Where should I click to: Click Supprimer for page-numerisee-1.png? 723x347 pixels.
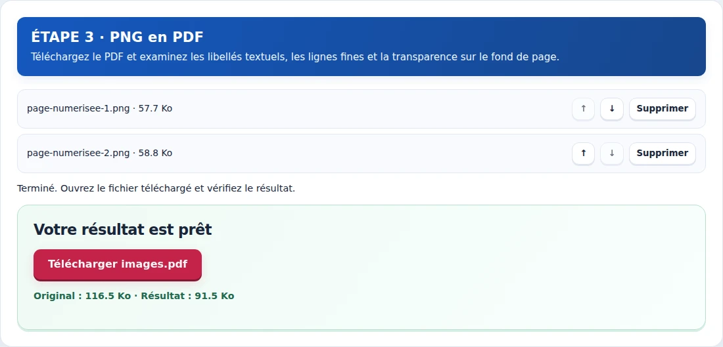click(x=662, y=109)
